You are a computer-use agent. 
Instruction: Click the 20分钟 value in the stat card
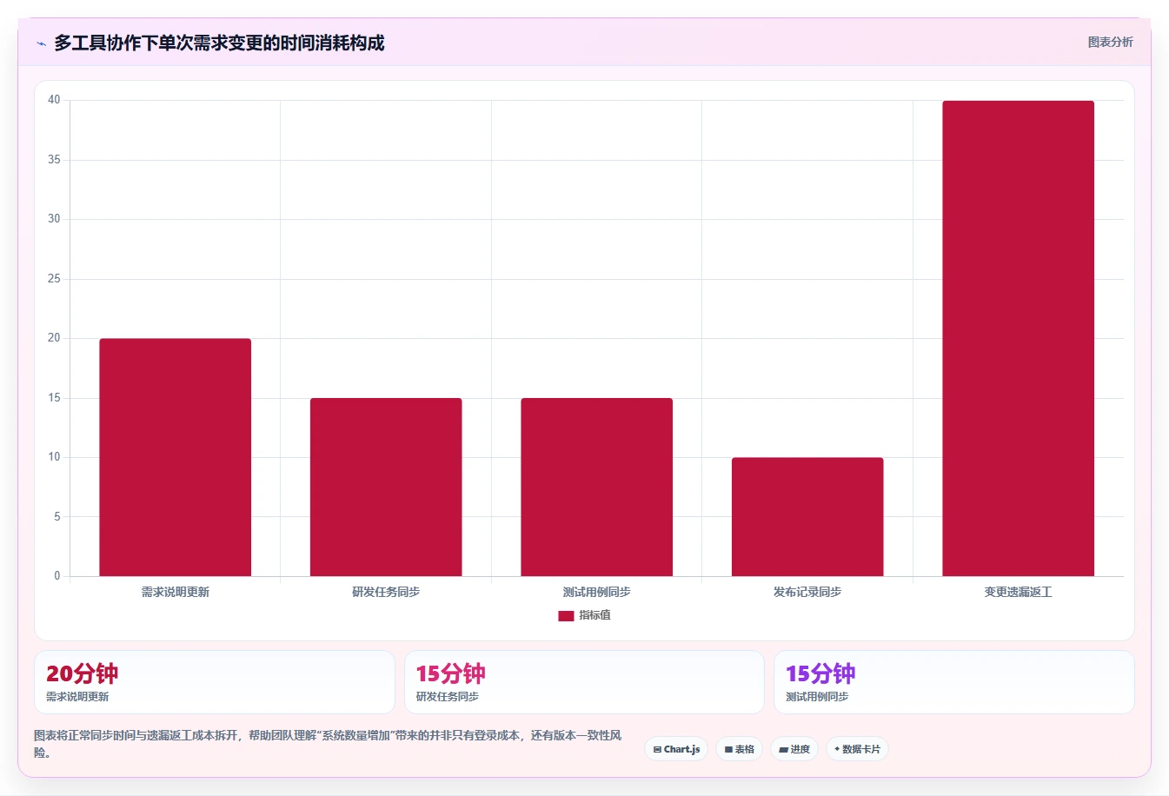coord(82,673)
